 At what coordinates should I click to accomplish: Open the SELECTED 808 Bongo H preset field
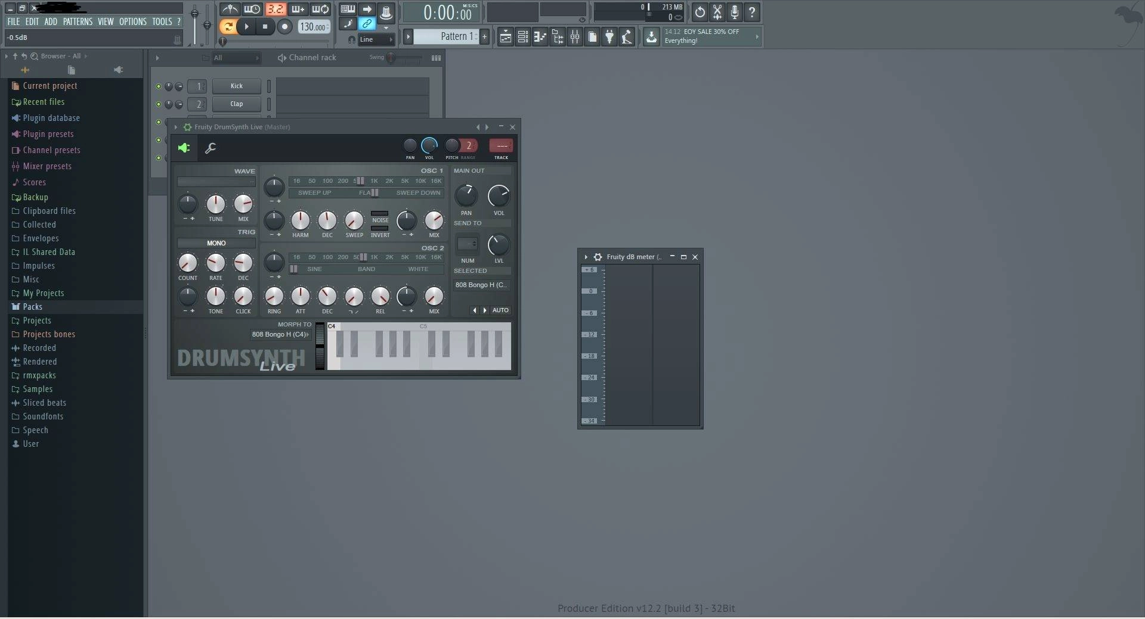tap(481, 285)
